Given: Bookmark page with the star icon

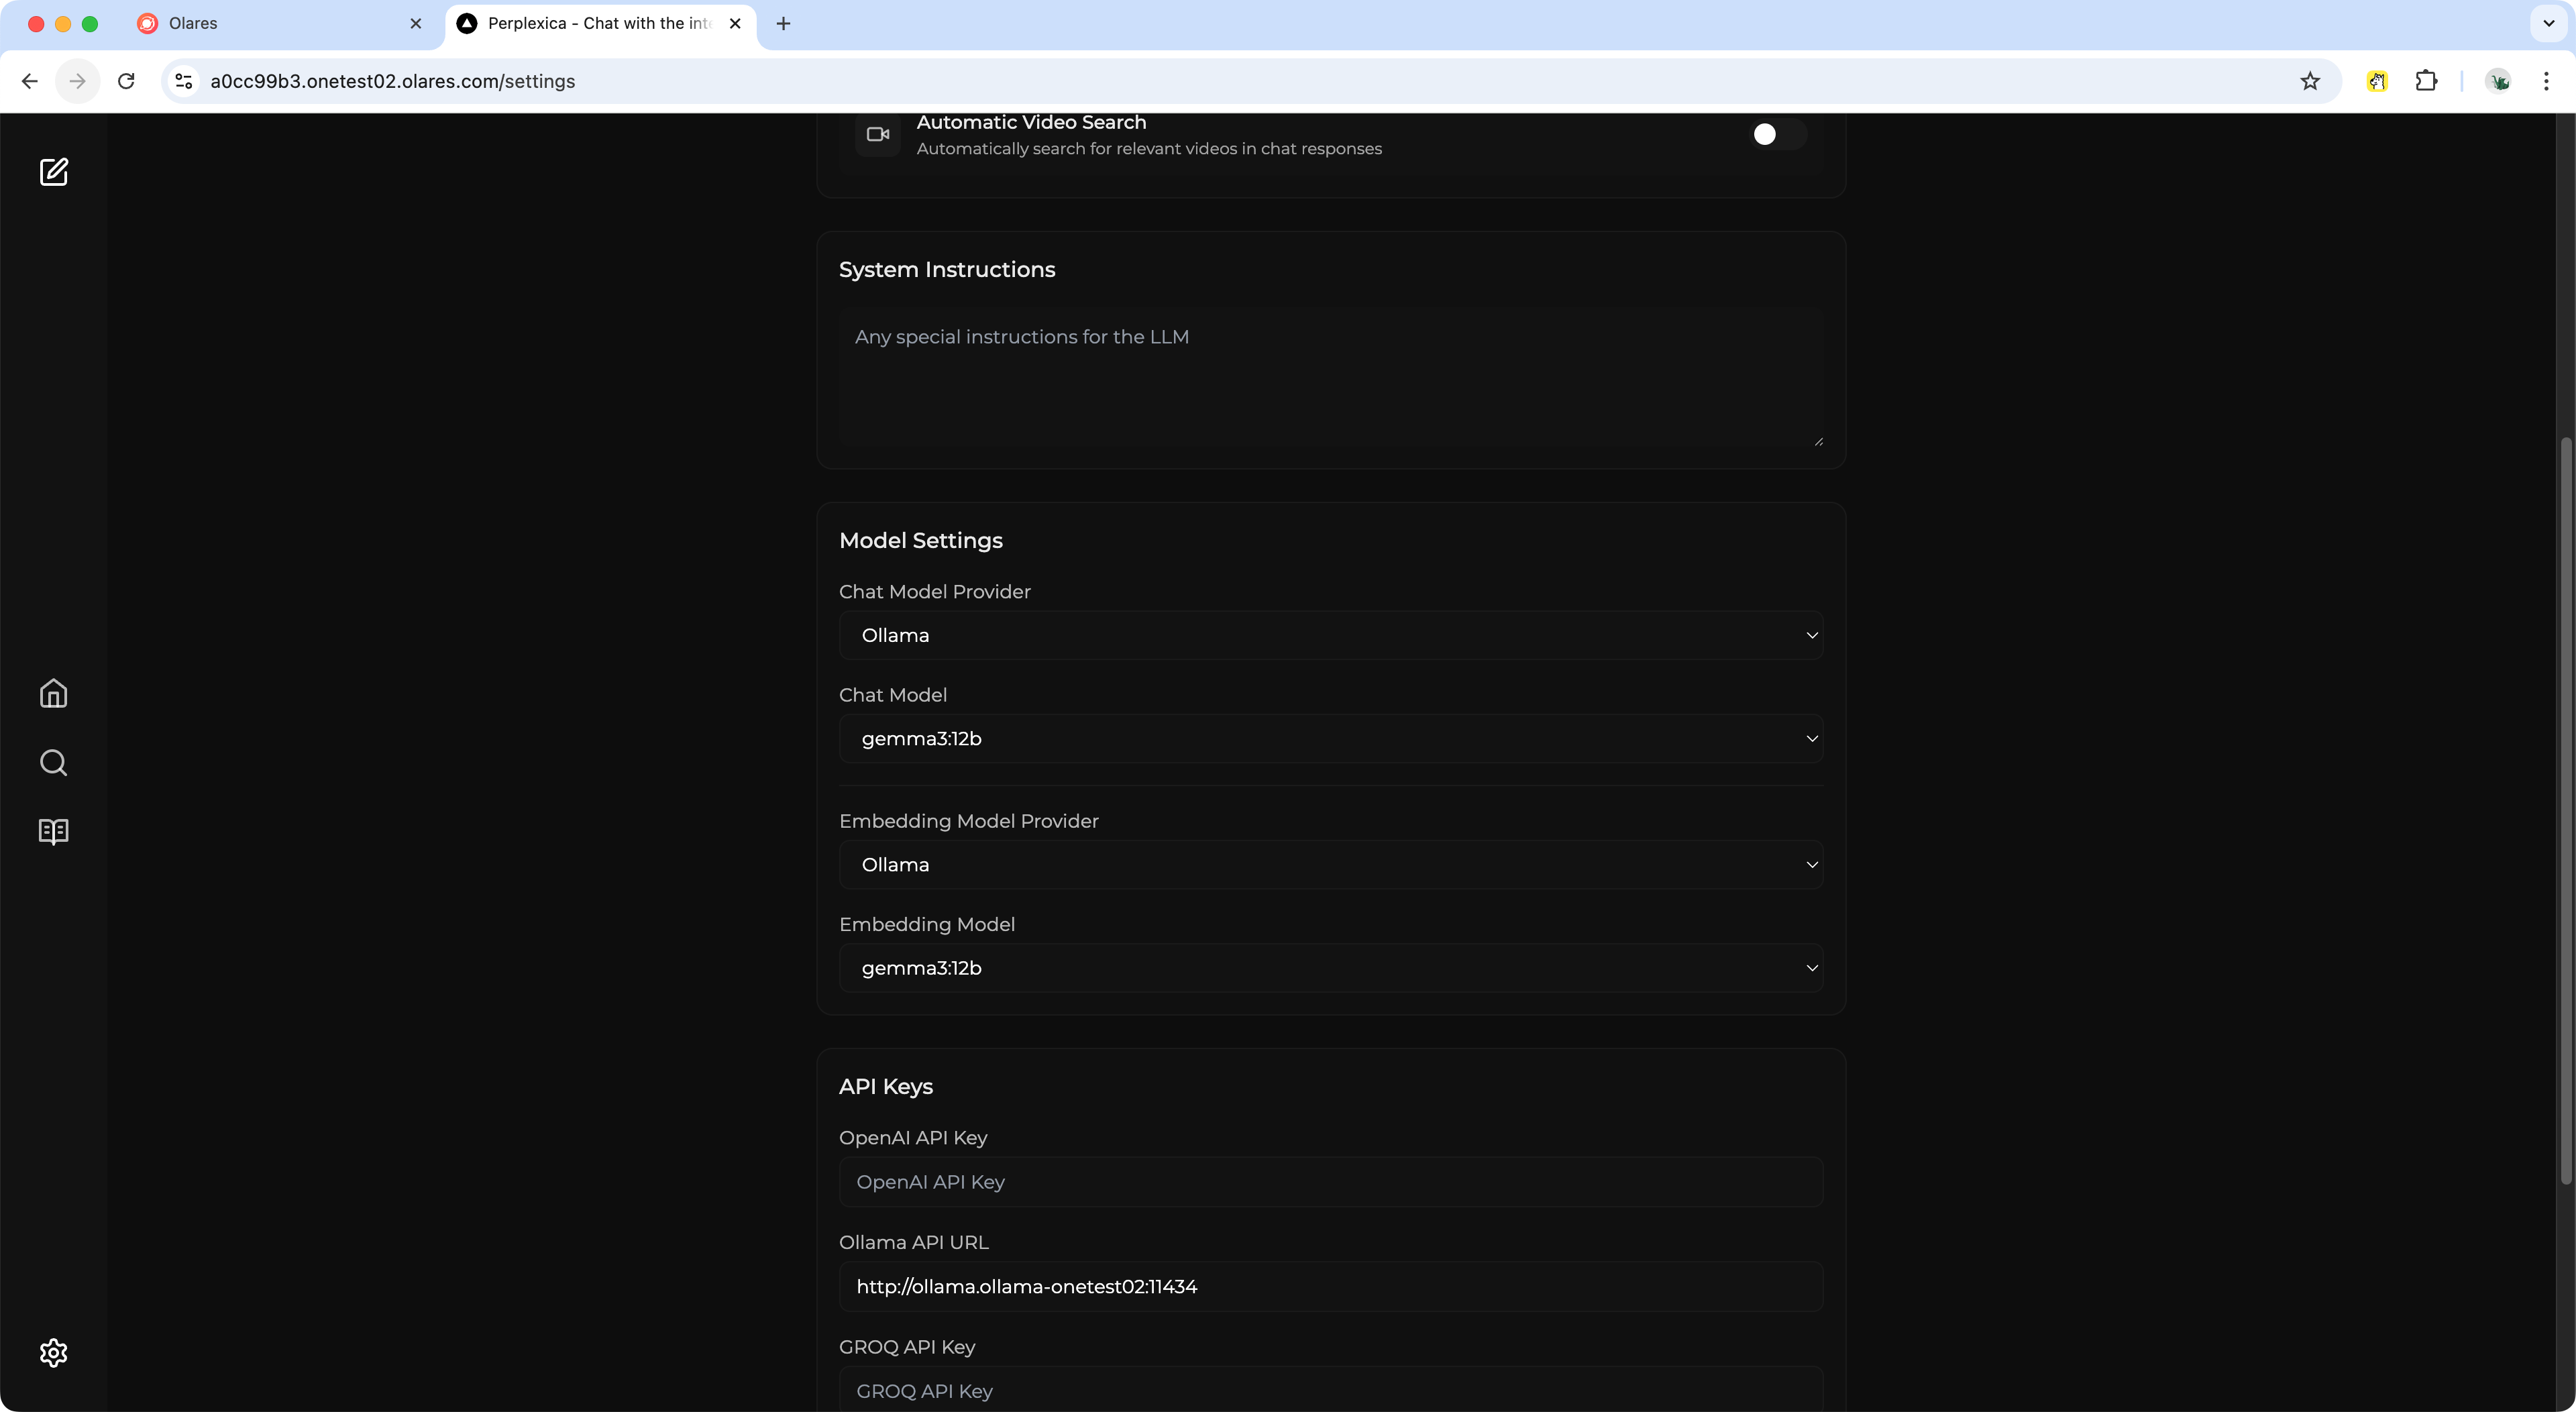Looking at the screenshot, I should 2309,81.
